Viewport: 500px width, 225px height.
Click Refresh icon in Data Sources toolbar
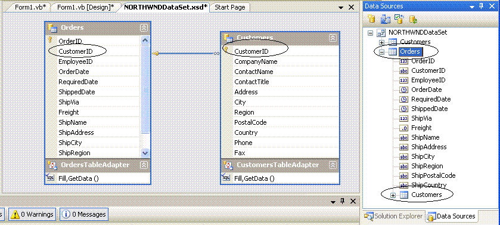click(413, 19)
